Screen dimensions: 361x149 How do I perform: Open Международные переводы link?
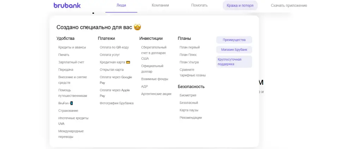tap(71, 134)
